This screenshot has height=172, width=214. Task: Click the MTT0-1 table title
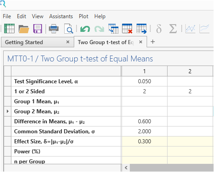pyautogui.click(x=80, y=59)
